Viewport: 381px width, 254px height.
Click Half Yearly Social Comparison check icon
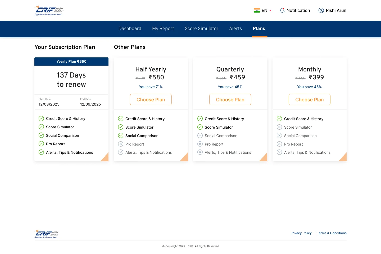click(121, 135)
